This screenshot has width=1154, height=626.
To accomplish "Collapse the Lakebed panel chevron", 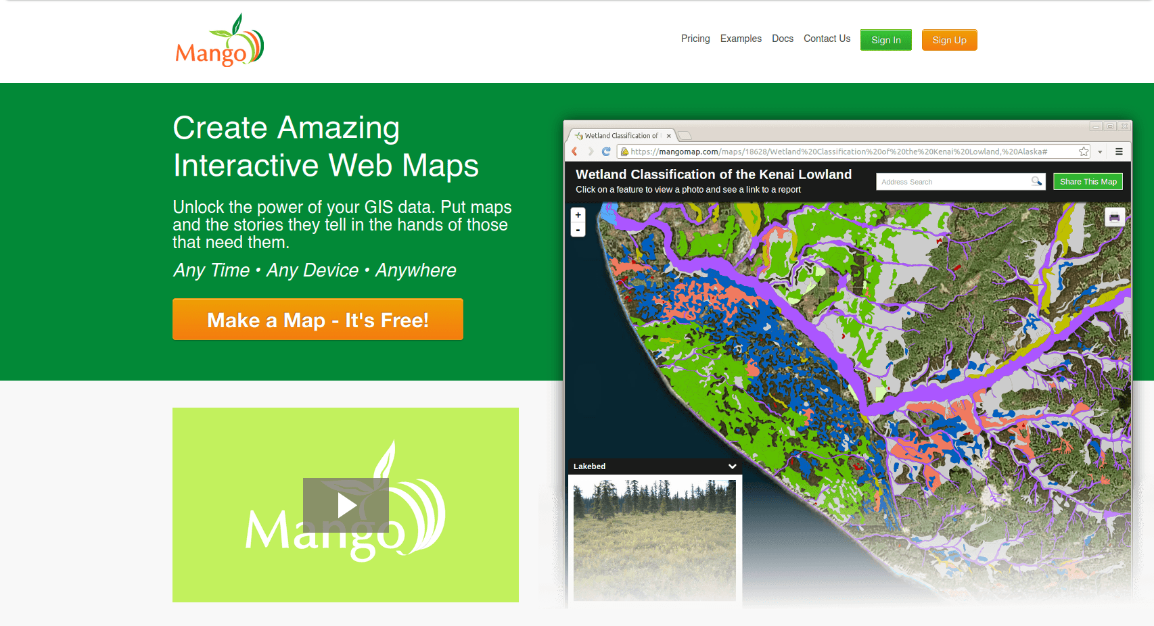I will pyautogui.click(x=732, y=466).
